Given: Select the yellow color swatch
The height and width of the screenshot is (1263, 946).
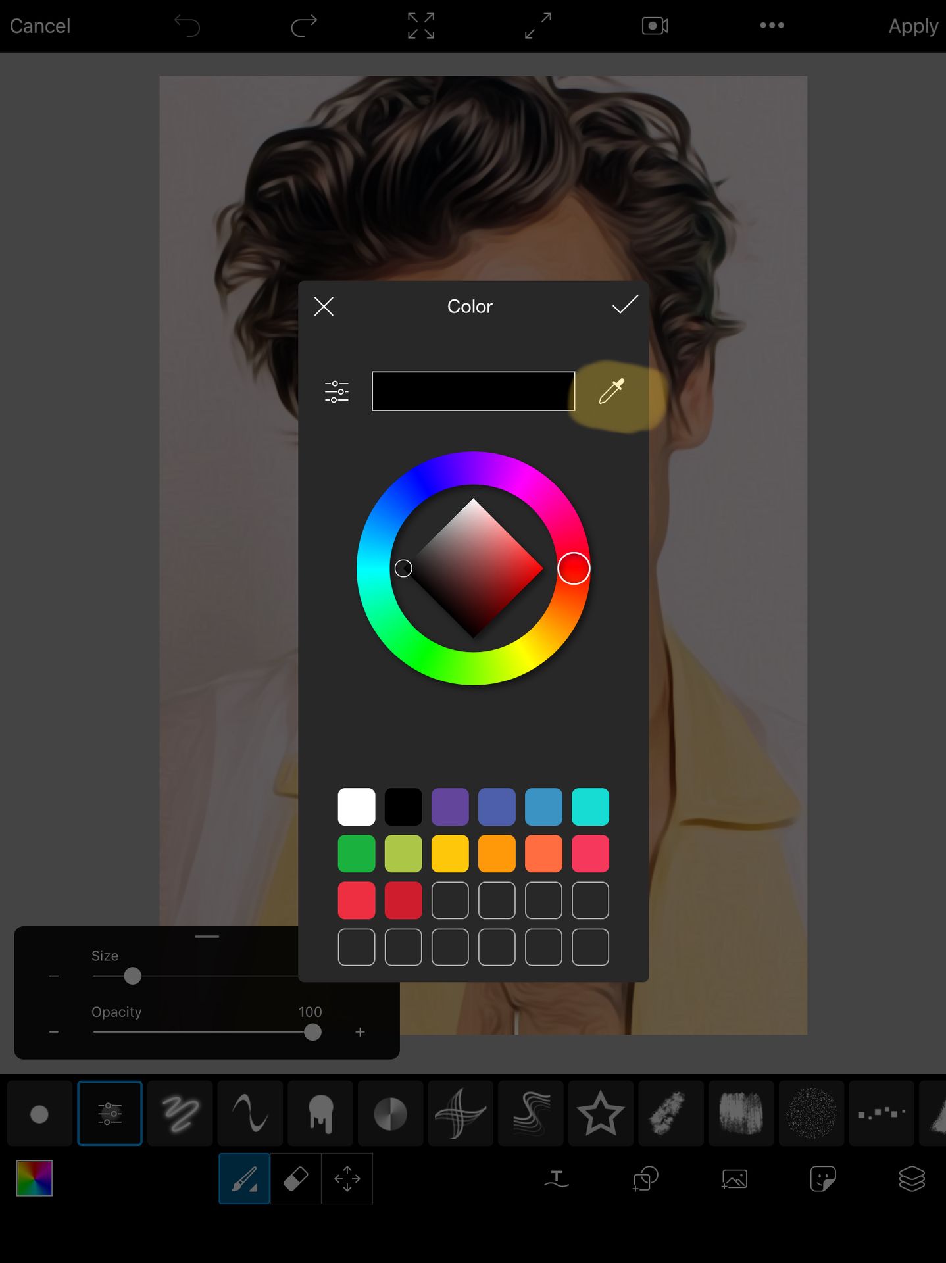Looking at the screenshot, I should point(450,853).
